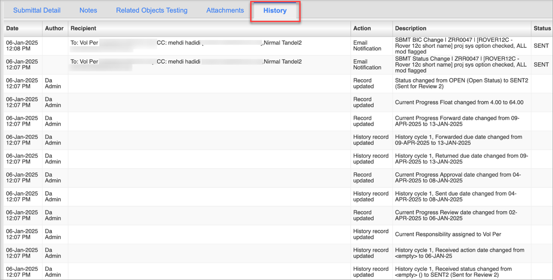Screen dimensions: 553x280
Task: Click the Recipient column header
Action: pyautogui.click(x=83, y=28)
